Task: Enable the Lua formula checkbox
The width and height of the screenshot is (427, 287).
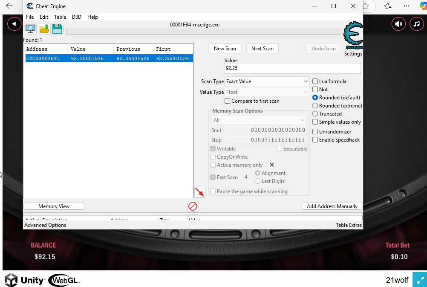Action: pyautogui.click(x=315, y=81)
